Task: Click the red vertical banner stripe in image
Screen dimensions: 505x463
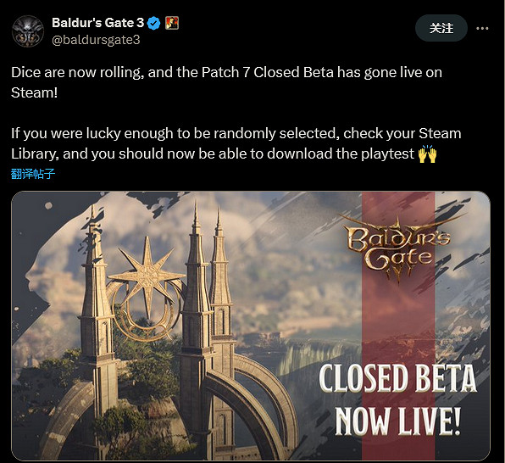Action: (x=398, y=326)
